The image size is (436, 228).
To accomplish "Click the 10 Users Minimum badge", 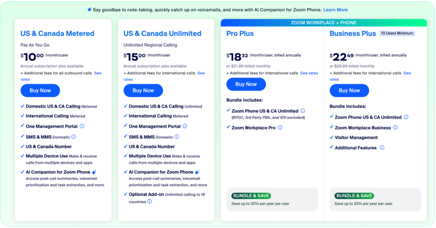I will pos(397,33).
